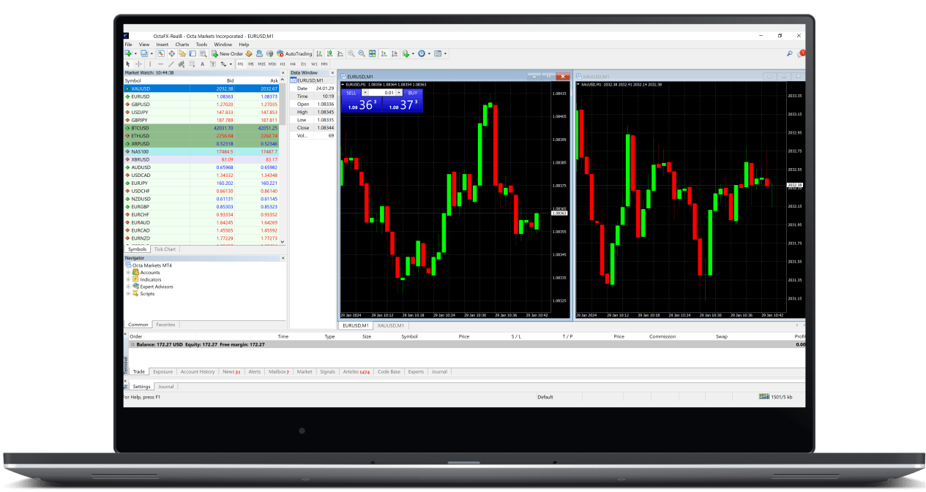Viewport: 926px width, 492px height.
Task: Select the Arrows drawing tool
Action: [x=223, y=64]
